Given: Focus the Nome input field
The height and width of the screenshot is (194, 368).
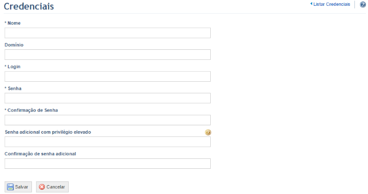Looking at the screenshot, I should pyautogui.click(x=107, y=33).
